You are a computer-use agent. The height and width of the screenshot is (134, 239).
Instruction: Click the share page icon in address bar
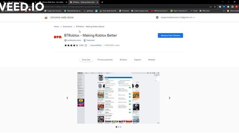point(211,7)
